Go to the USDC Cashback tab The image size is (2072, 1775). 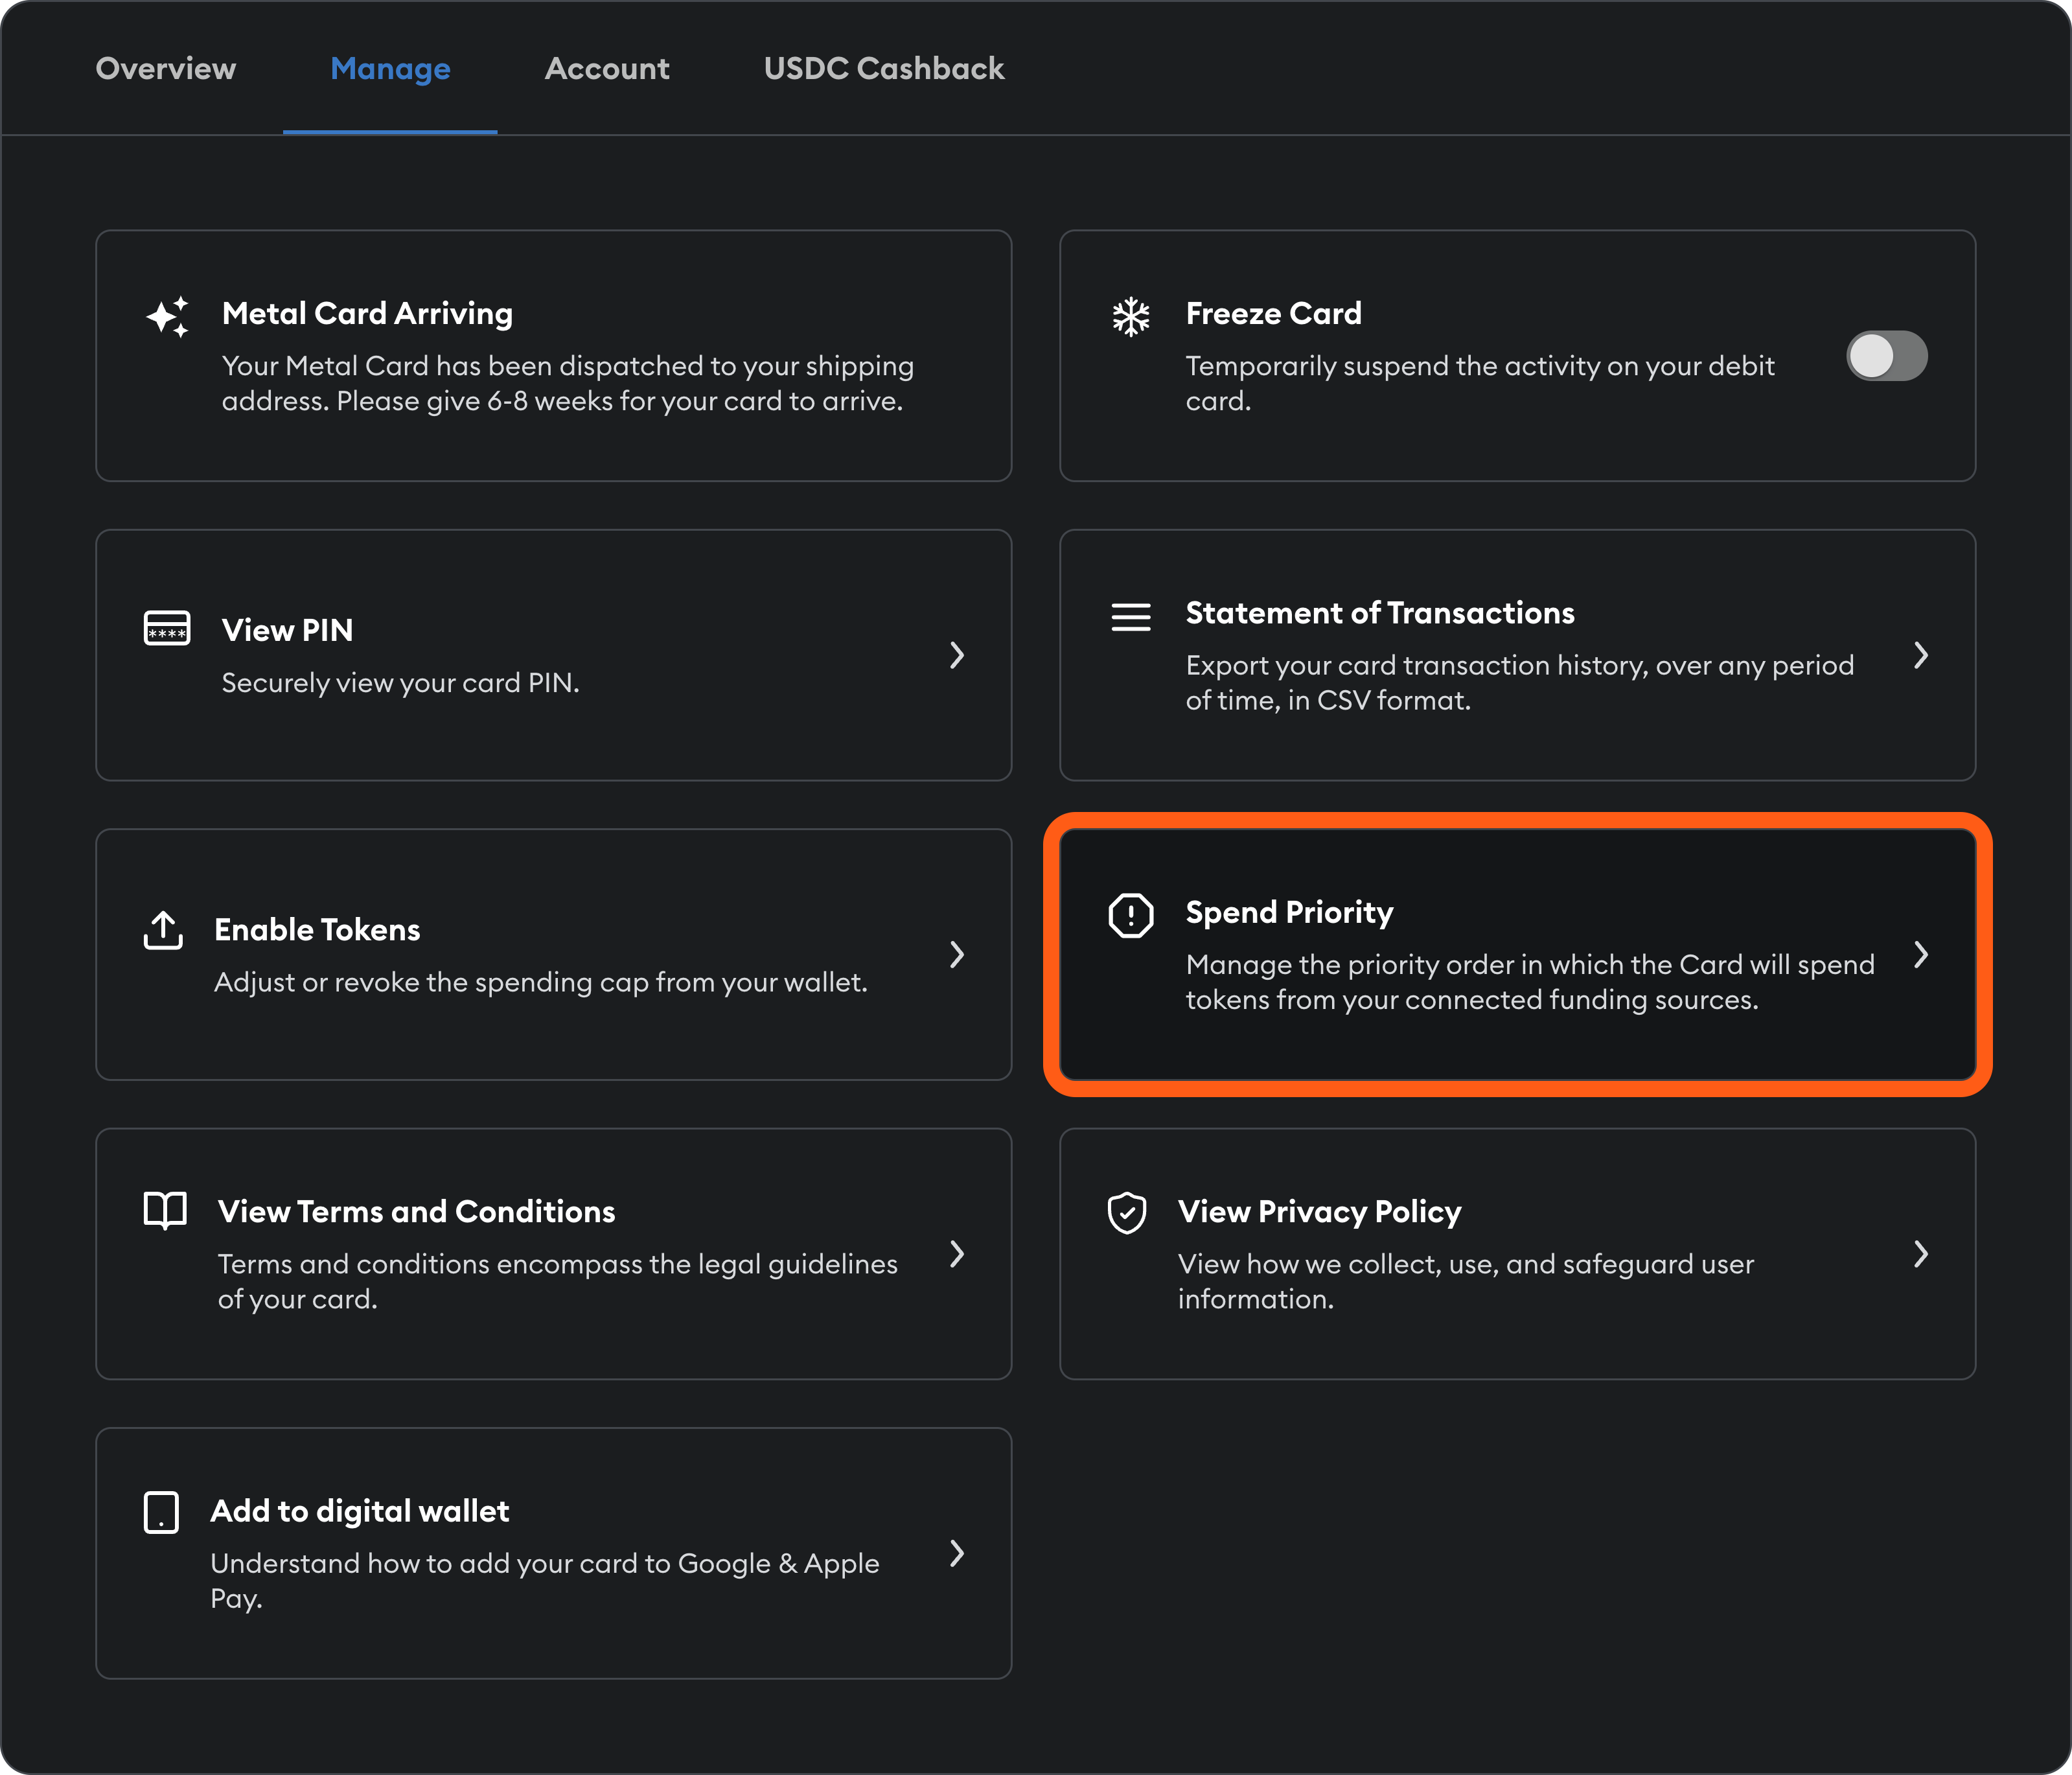[x=884, y=68]
